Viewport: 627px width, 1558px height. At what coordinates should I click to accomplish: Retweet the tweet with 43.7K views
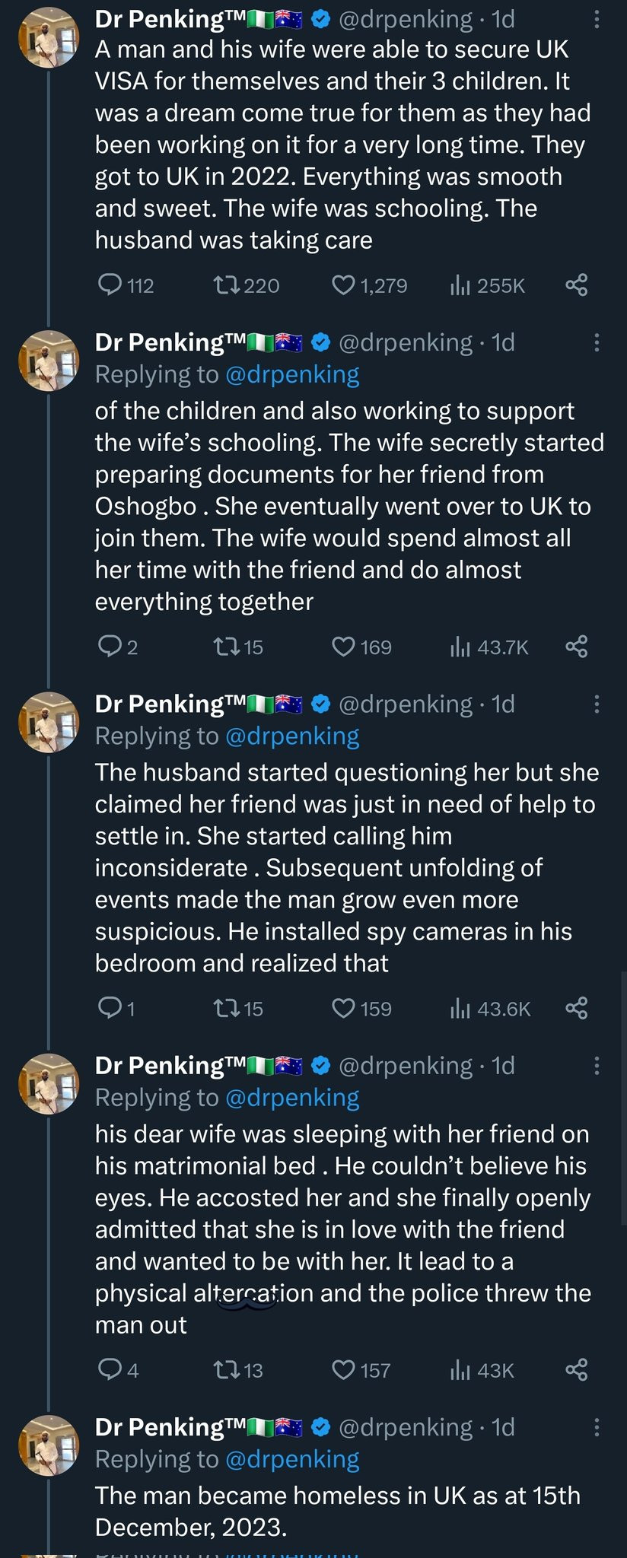coord(226,647)
